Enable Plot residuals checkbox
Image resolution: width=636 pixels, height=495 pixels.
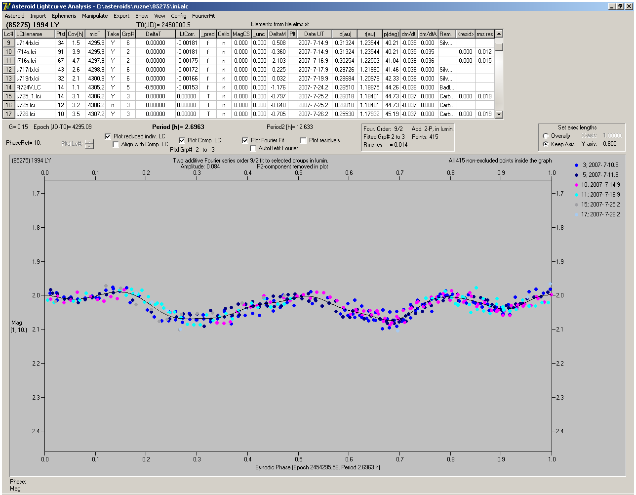pyautogui.click(x=303, y=140)
